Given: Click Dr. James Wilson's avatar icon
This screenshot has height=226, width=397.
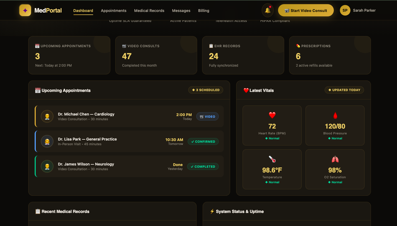Looking at the screenshot, I should (x=47, y=166).
